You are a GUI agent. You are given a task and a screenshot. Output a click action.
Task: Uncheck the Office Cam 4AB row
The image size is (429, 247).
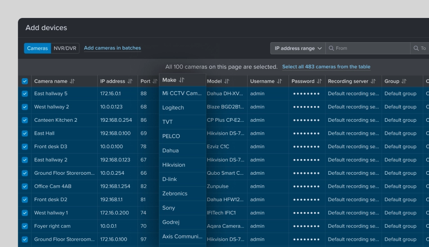tap(25, 186)
